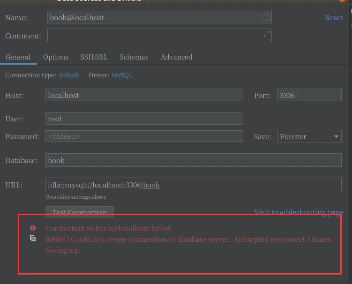Change the connection type 'default' link
The width and height of the screenshot is (352, 284).
68,75
